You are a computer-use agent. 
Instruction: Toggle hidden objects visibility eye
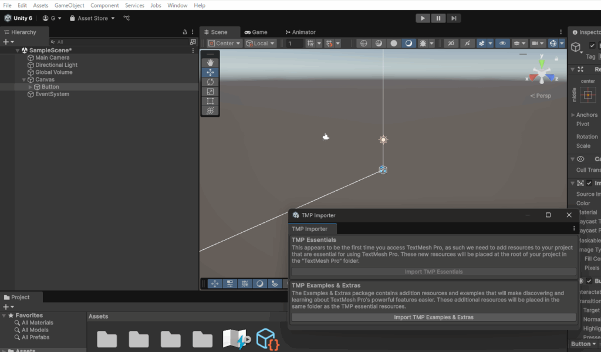(502, 43)
